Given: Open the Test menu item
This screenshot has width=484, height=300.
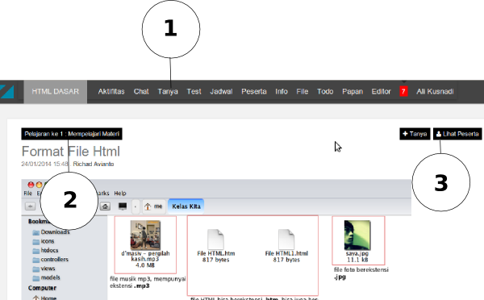Looking at the screenshot, I should click(x=194, y=92).
